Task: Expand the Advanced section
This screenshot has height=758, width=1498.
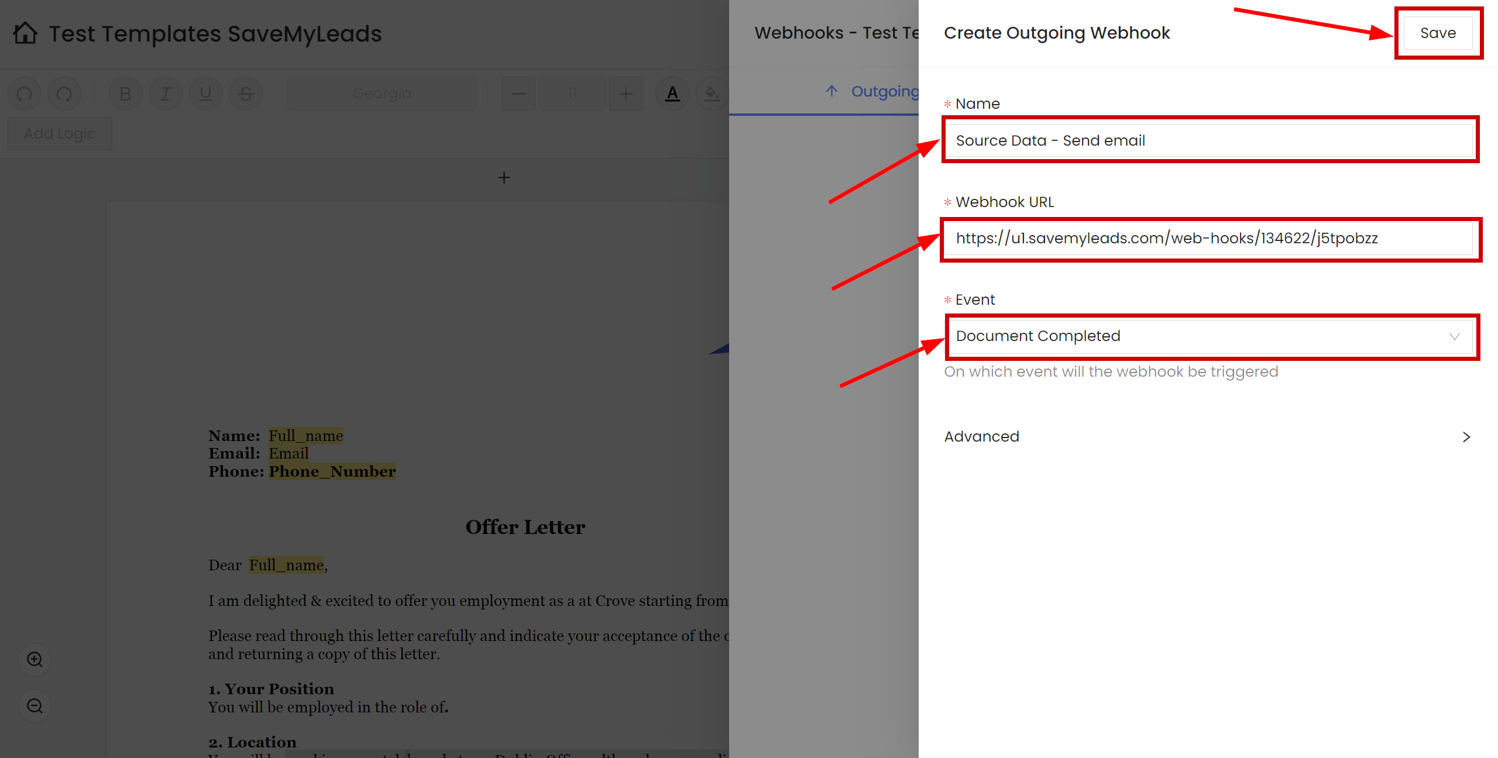Action: coord(1208,437)
